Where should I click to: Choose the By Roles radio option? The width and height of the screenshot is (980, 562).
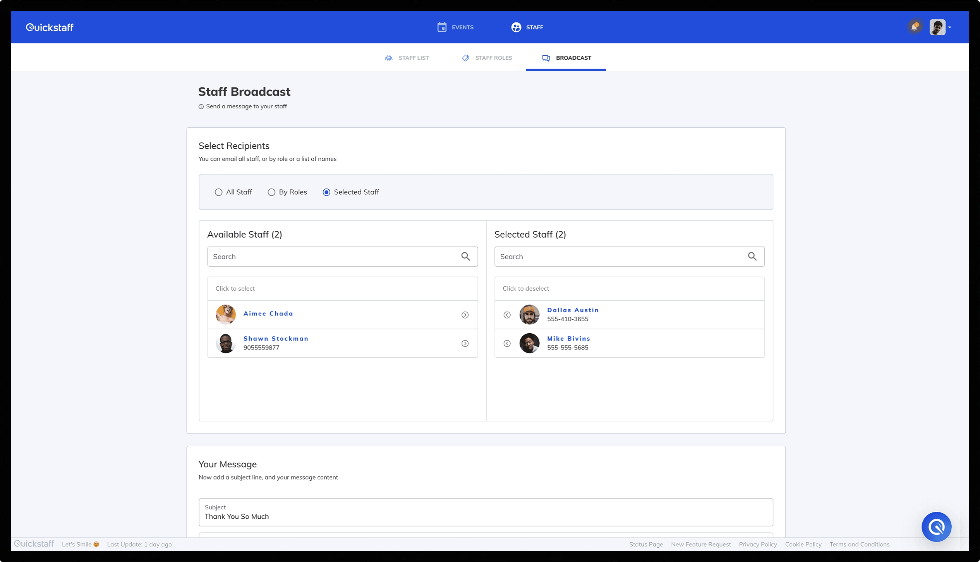[x=271, y=192]
